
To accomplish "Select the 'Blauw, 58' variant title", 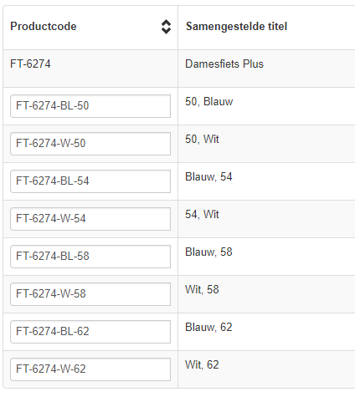I will [208, 252].
